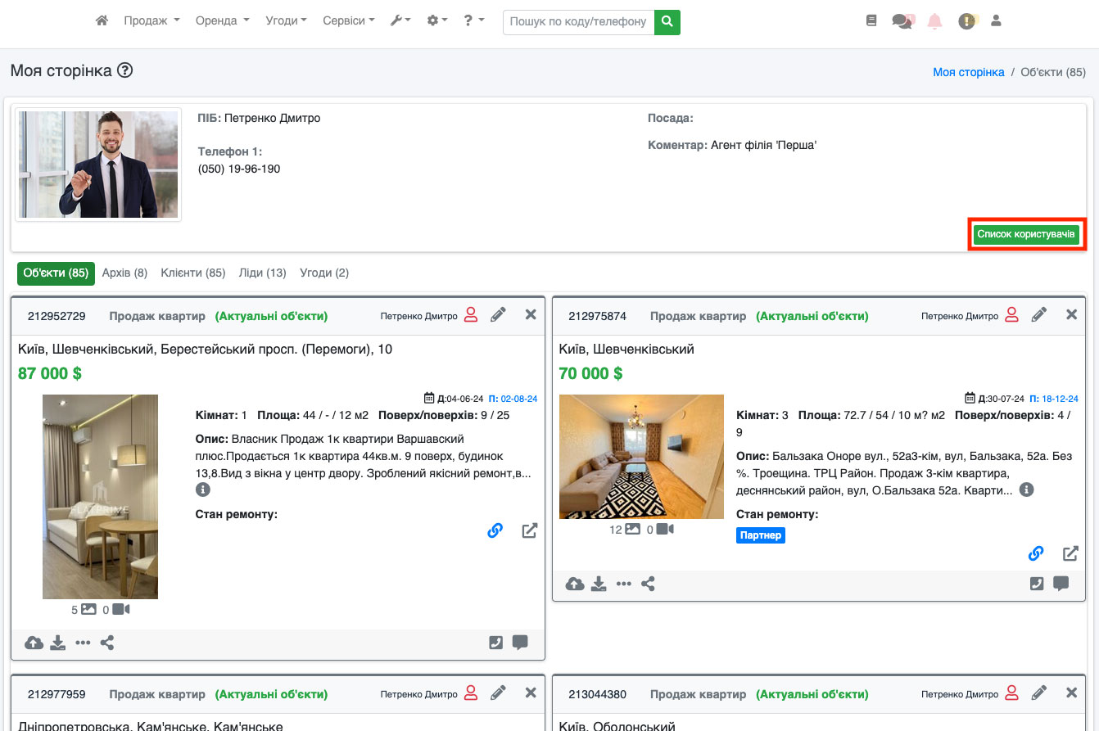Open the Сервіси dropdown menu
The height and width of the screenshot is (731, 1099).
tap(348, 21)
